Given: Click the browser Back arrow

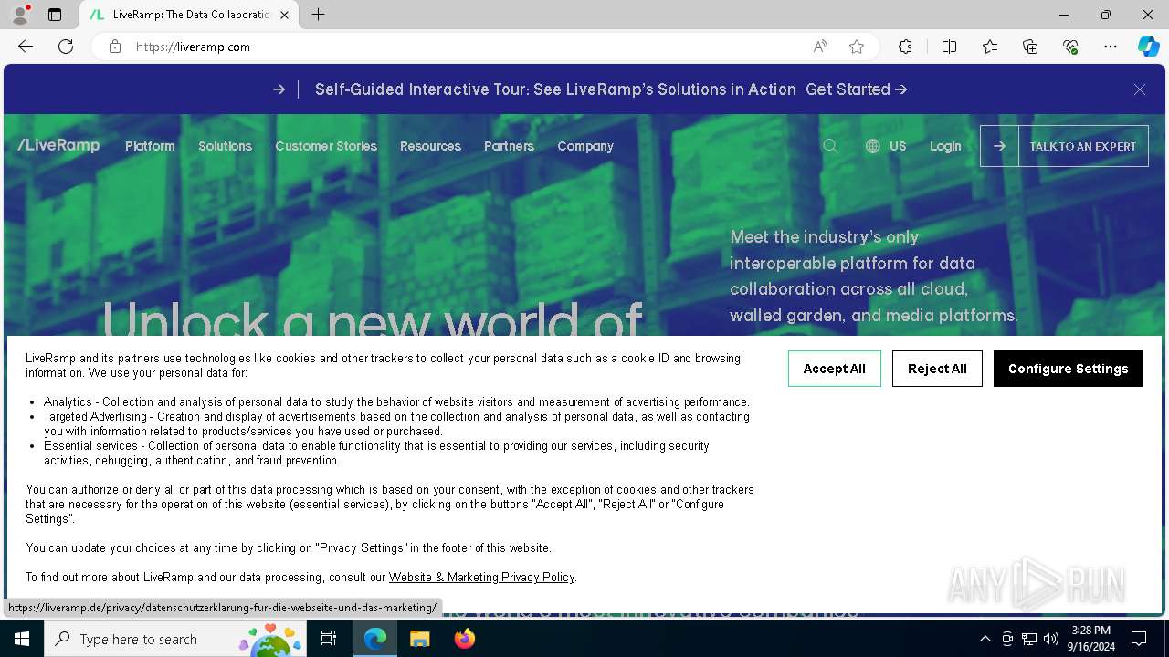Looking at the screenshot, I should pos(26,47).
